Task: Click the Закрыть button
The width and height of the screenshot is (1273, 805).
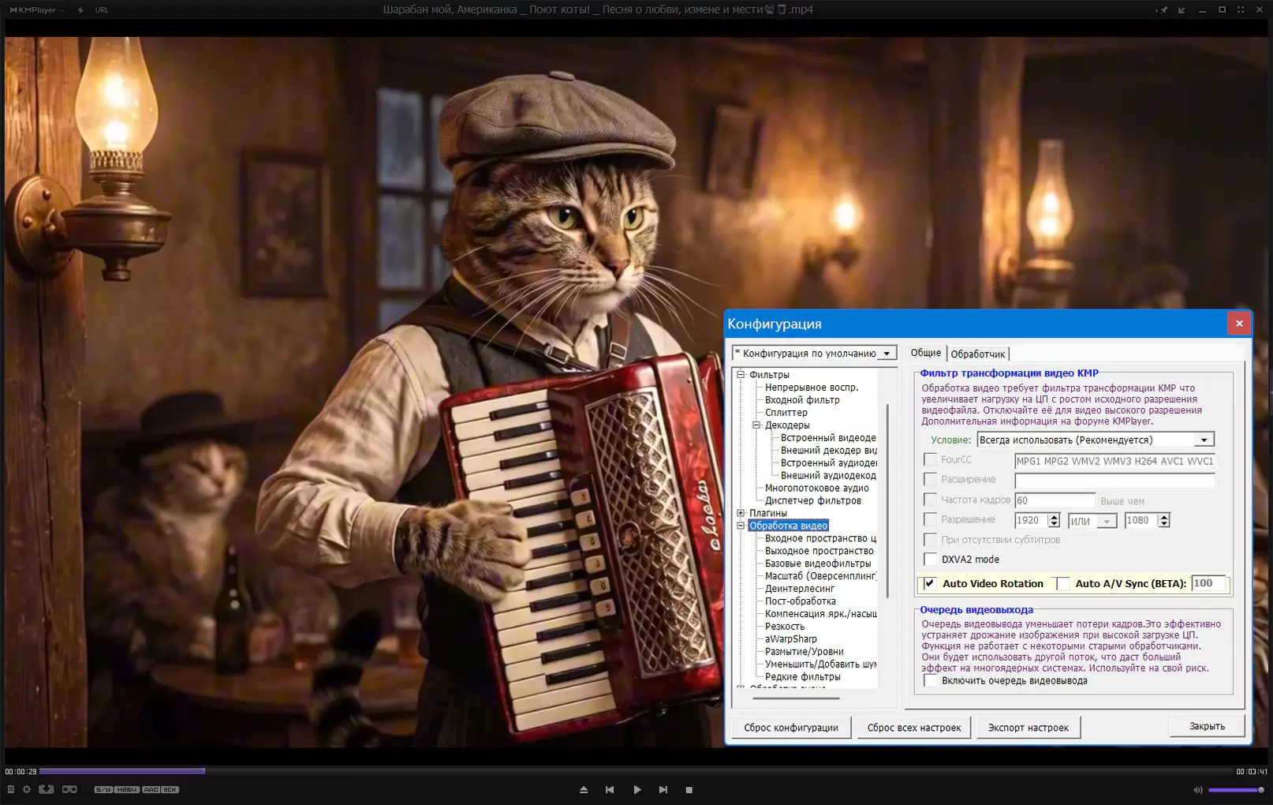Action: 1207,726
